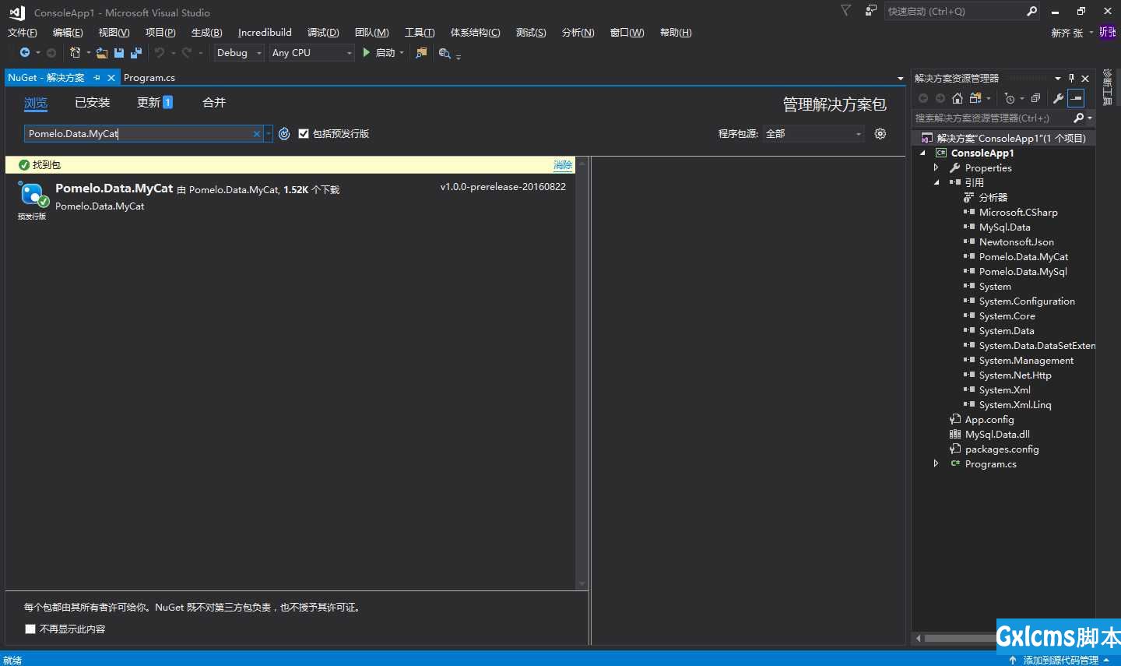Click Sync with Active Document icon
1121x666 pixels.
point(975,98)
